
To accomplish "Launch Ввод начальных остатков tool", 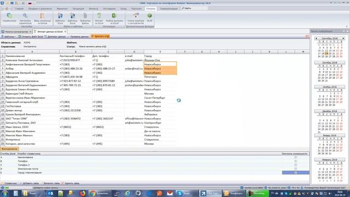I will click(x=42, y=19).
